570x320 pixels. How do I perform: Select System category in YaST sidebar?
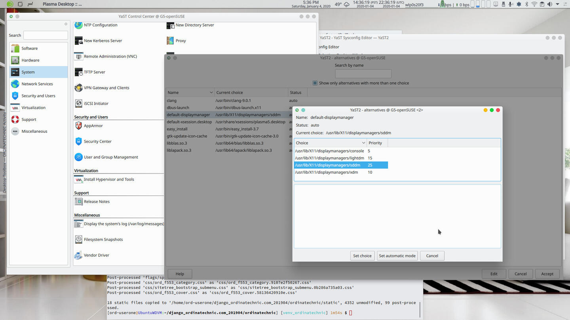(x=39, y=72)
